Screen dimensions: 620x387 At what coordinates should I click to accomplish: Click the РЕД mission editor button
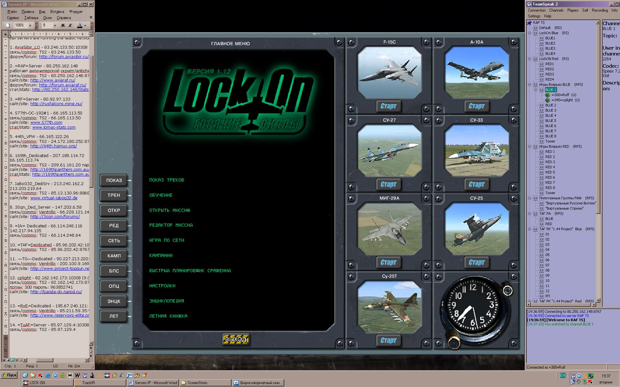[114, 225]
